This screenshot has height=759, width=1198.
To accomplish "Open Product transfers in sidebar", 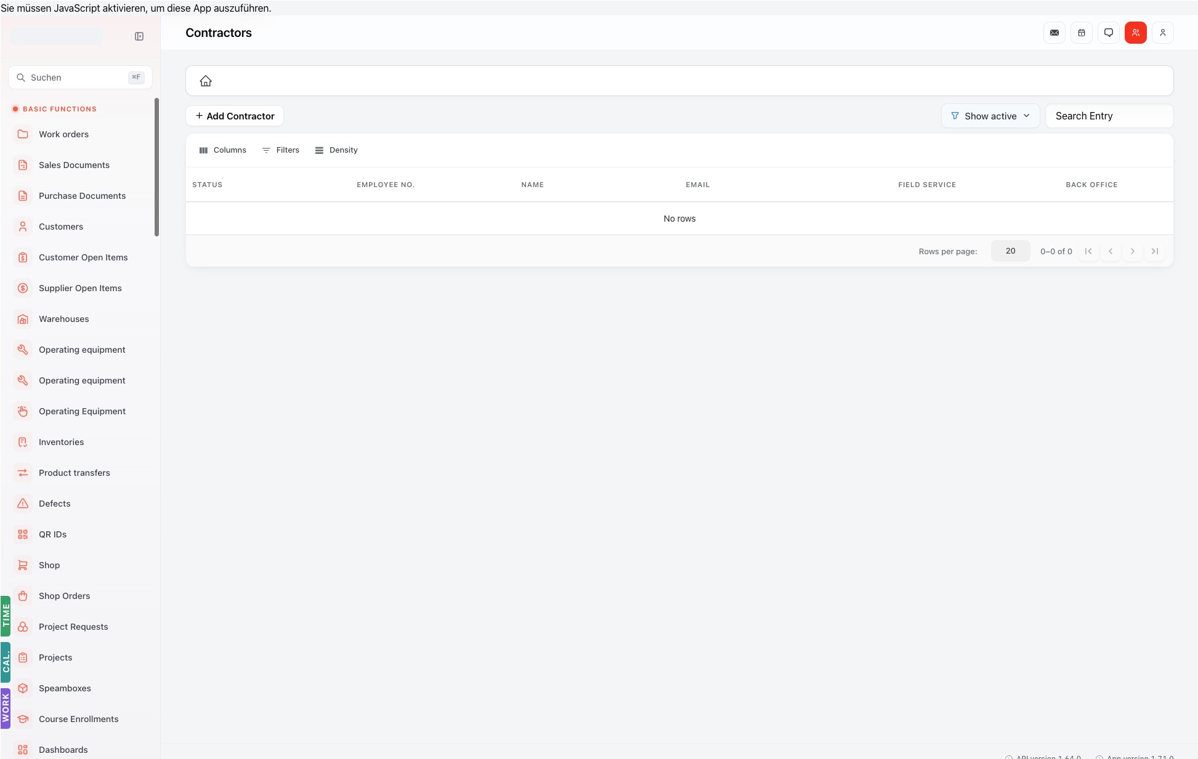I will tap(80, 473).
